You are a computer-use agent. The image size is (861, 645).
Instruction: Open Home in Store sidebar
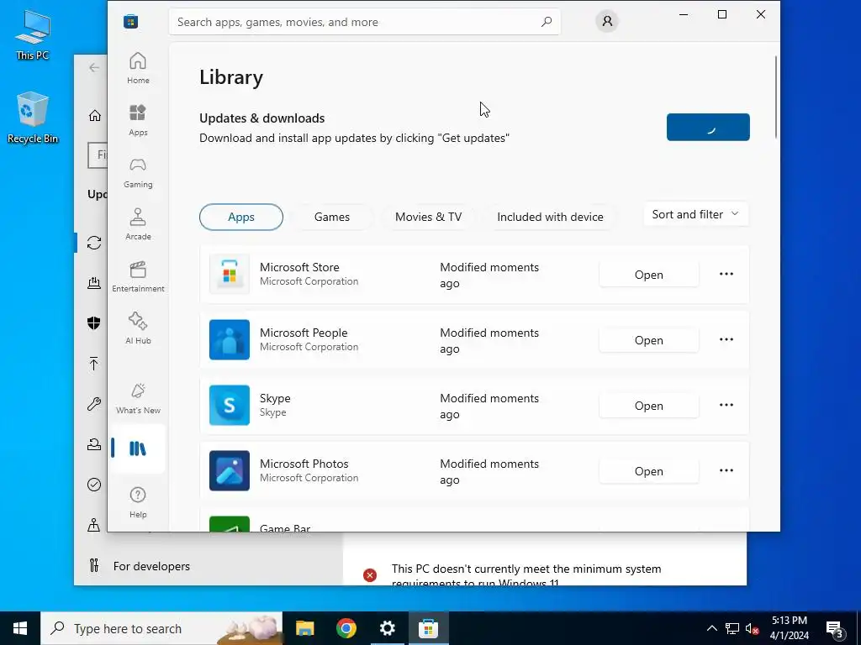click(x=138, y=68)
